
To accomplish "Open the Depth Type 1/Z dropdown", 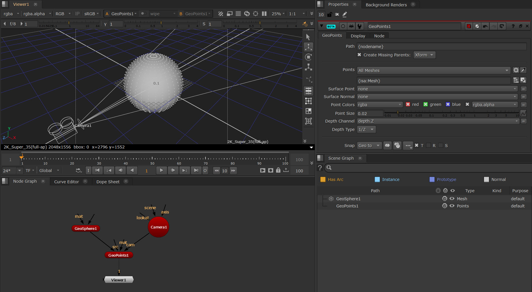I will point(366,129).
